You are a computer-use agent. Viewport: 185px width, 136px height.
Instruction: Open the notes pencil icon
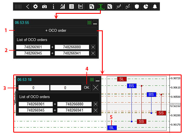coord(110,6)
